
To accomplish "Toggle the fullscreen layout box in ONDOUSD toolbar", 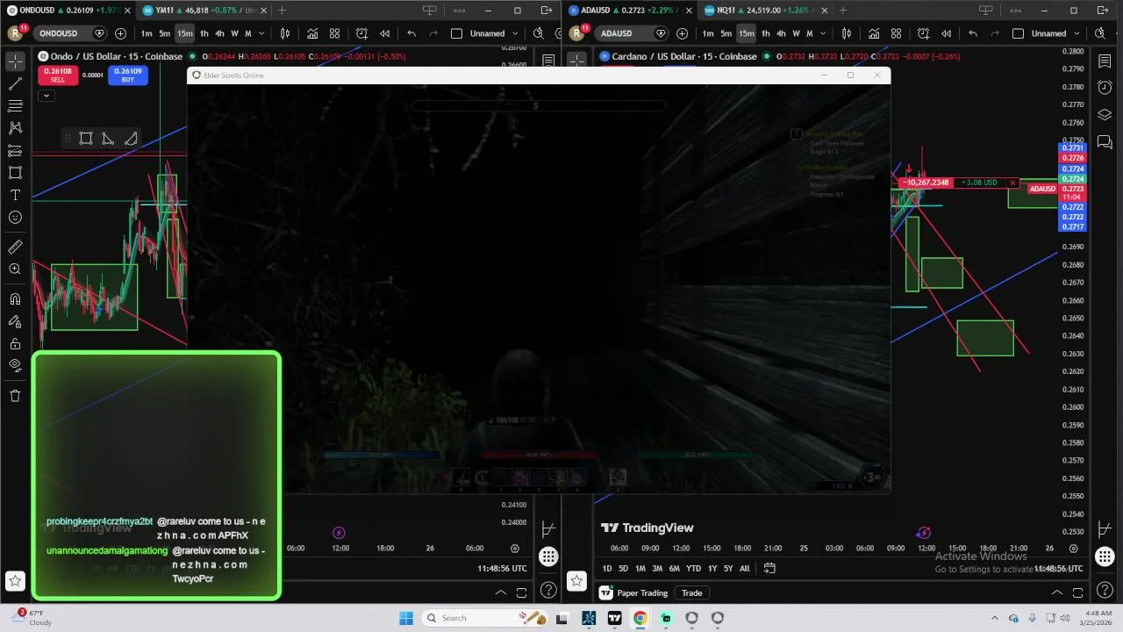I will point(456,33).
